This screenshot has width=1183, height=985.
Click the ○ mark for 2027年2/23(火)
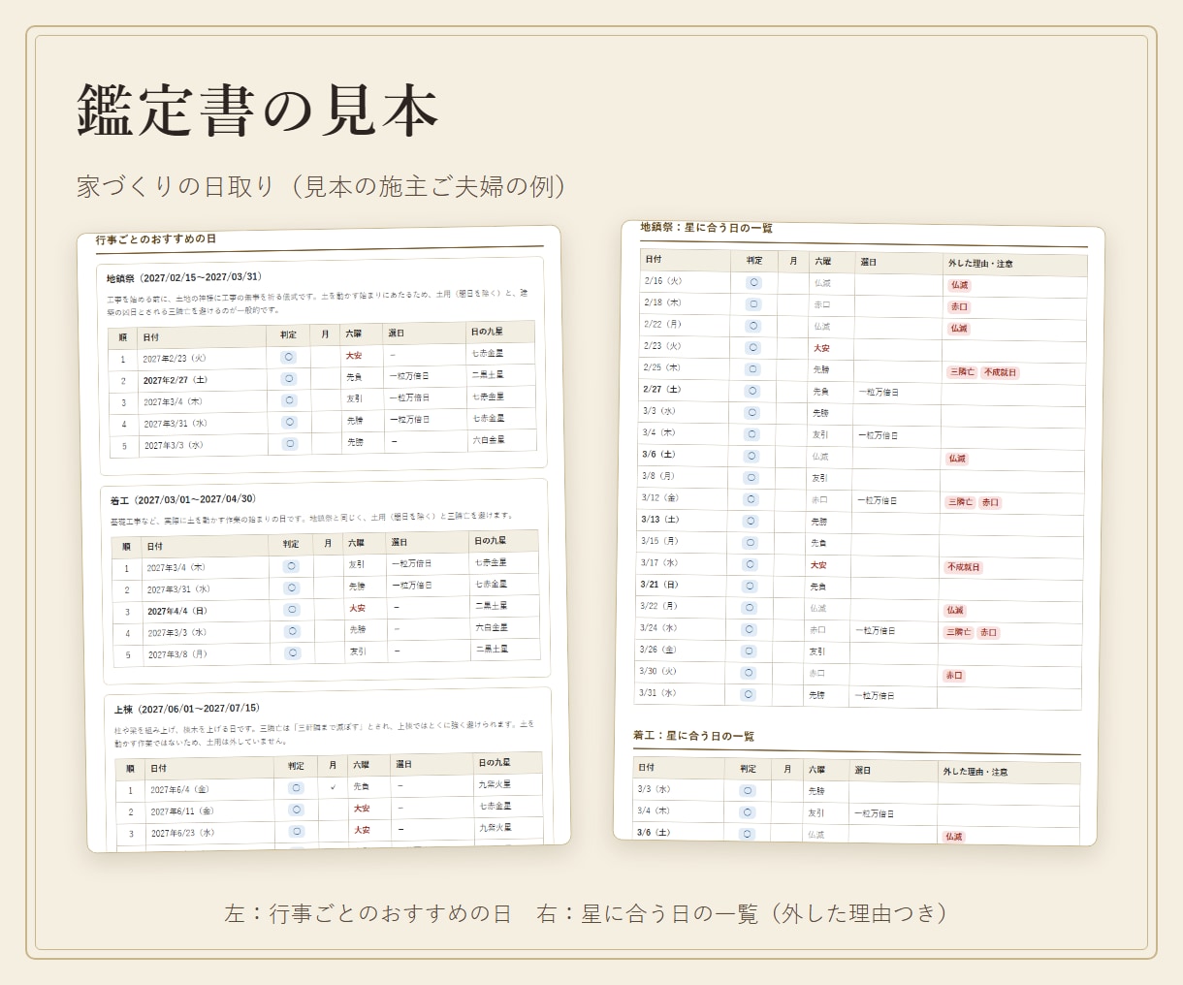tap(288, 357)
